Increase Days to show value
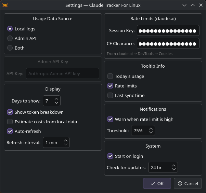This screenshot has width=206, height=193. tap(56, 99)
